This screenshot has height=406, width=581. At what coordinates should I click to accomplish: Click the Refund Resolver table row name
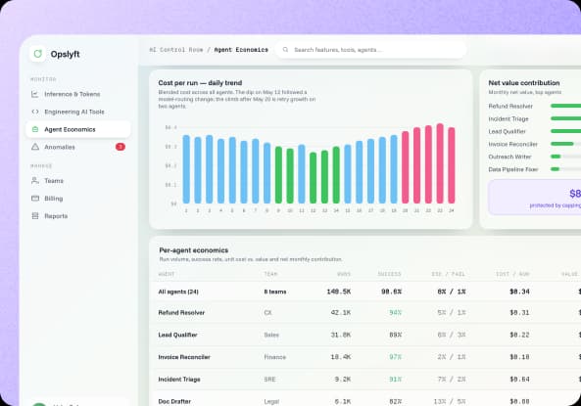(181, 313)
